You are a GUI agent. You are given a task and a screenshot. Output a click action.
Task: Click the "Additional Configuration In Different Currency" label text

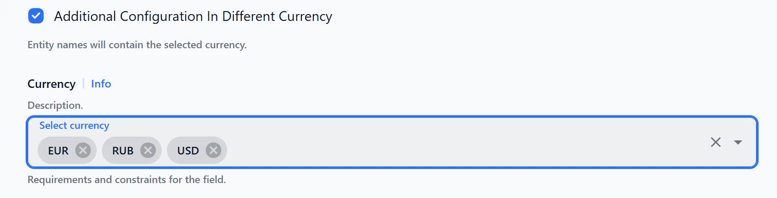pyautogui.click(x=193, y=16)
